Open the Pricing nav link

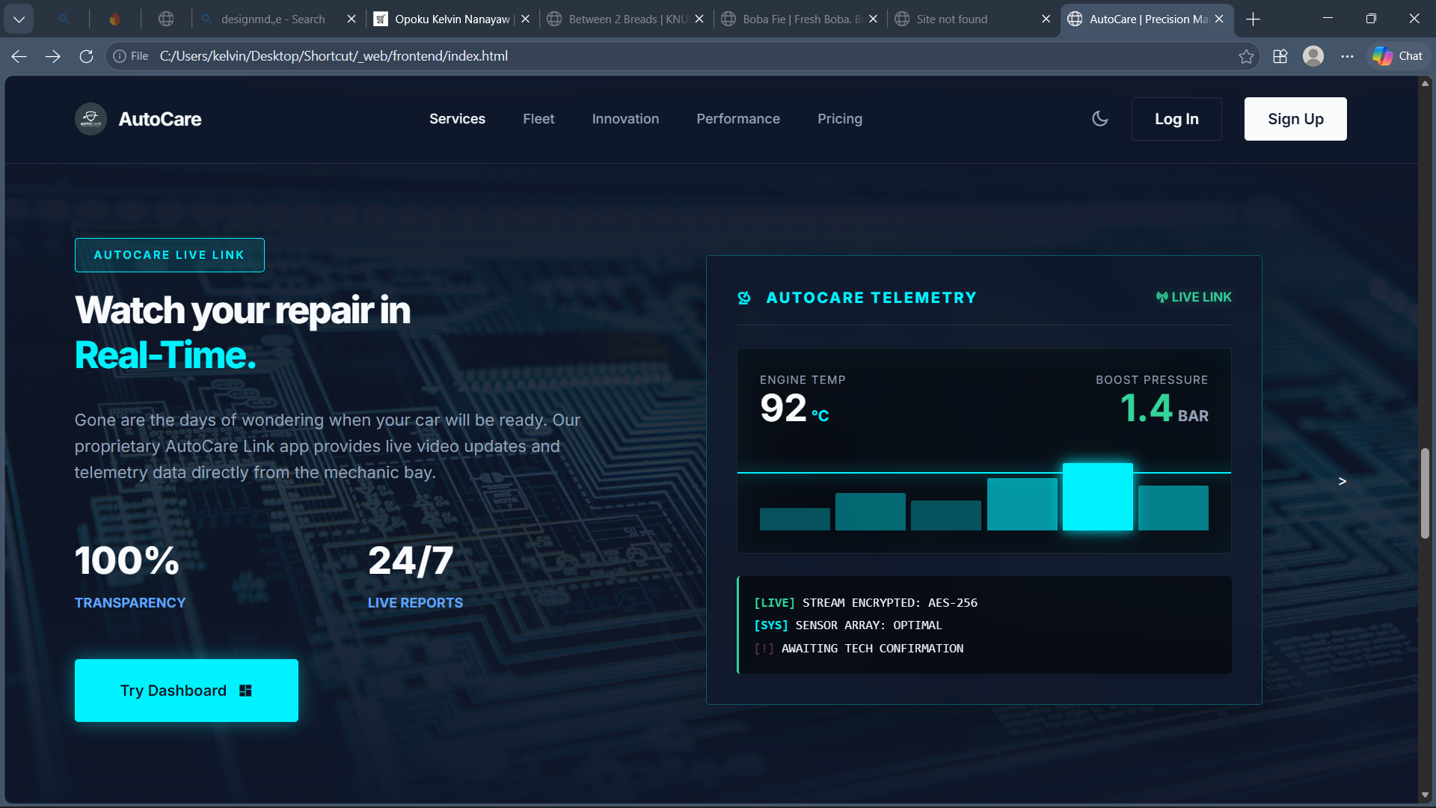840,119
